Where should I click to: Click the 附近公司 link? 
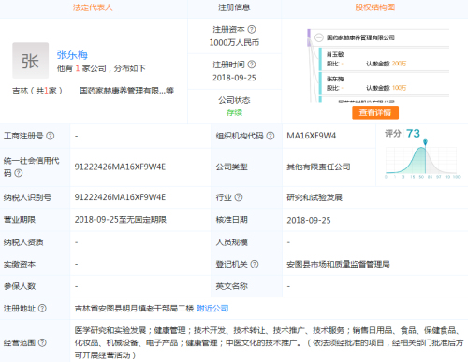(x=212, y=309)
